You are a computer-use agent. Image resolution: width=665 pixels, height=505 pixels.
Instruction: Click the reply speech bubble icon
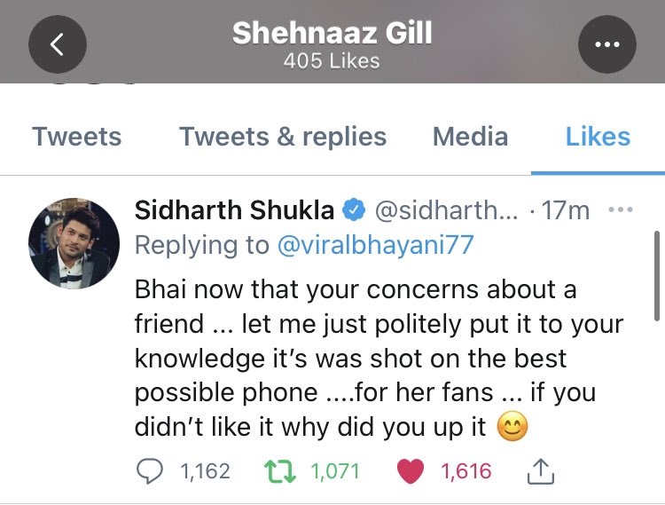point(149,471)
